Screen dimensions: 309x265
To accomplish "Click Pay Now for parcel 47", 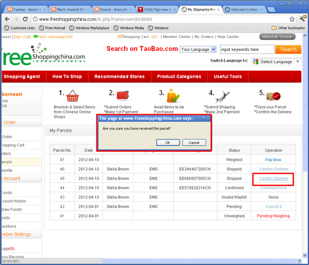I will 273,160.
